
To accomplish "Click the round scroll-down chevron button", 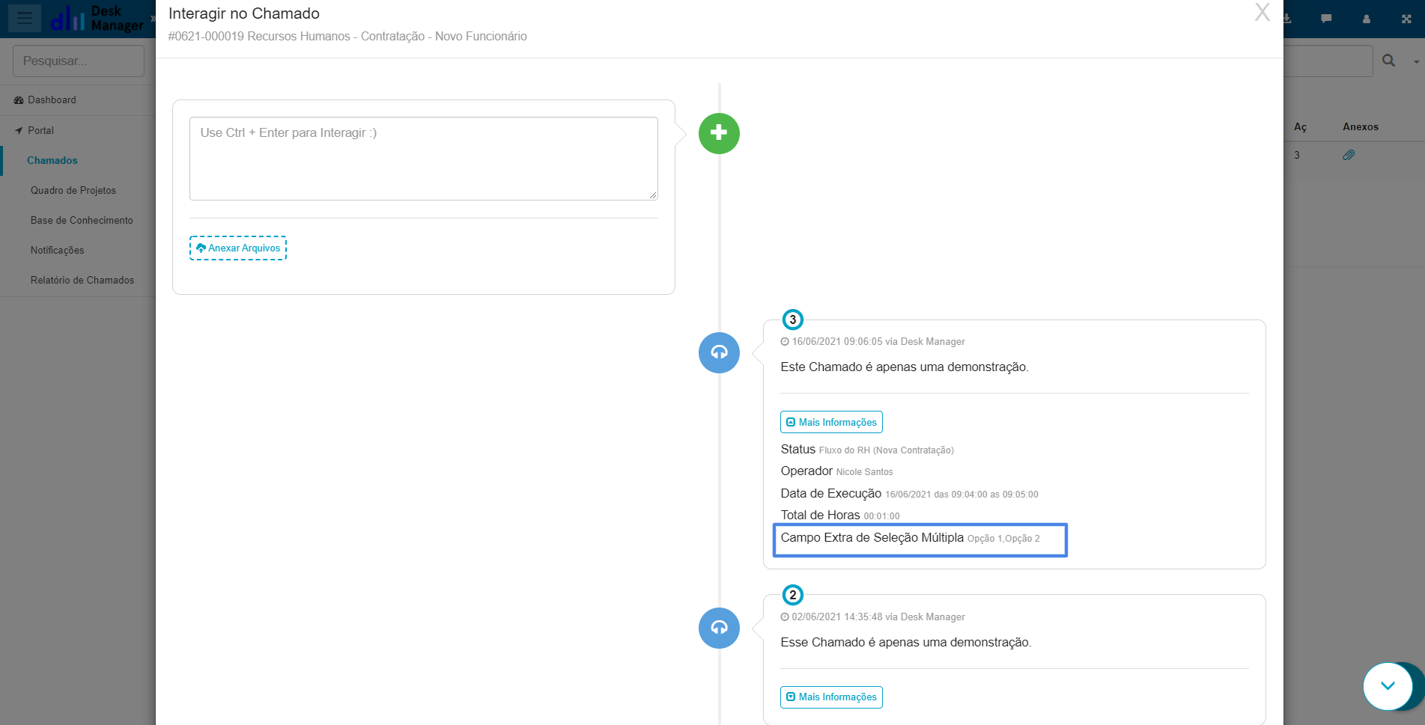I will pyautogui.click(x=1388, y=686).
